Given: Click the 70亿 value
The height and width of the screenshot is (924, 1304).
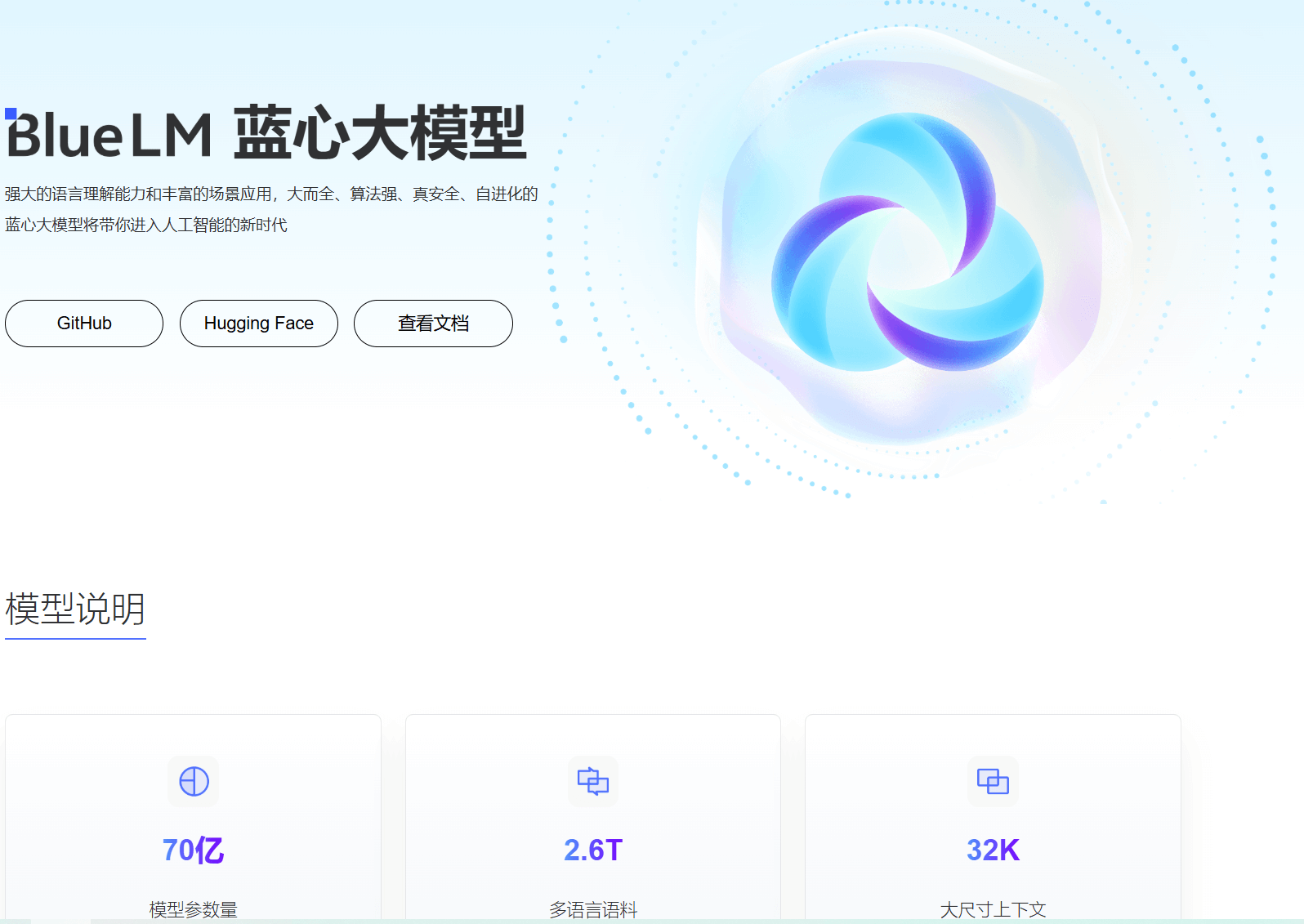Looking at the screenshot, I should (x=194, y=850).
